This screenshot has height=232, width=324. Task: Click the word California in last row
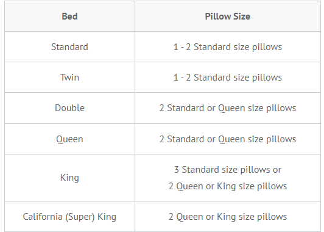coord(43,217)
